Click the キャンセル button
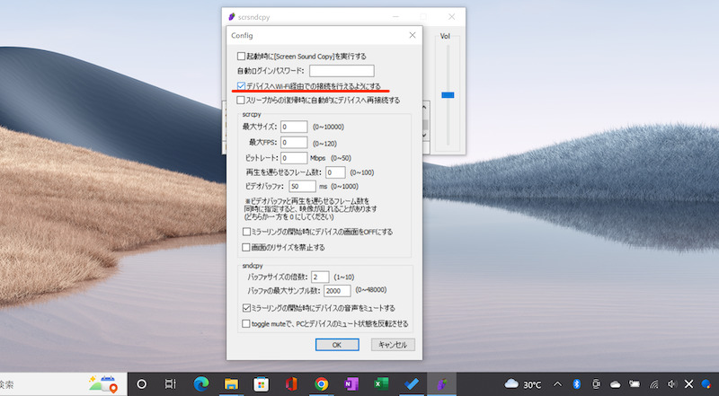The width and height of the screenshot is (719, 396). click(392, 344)
